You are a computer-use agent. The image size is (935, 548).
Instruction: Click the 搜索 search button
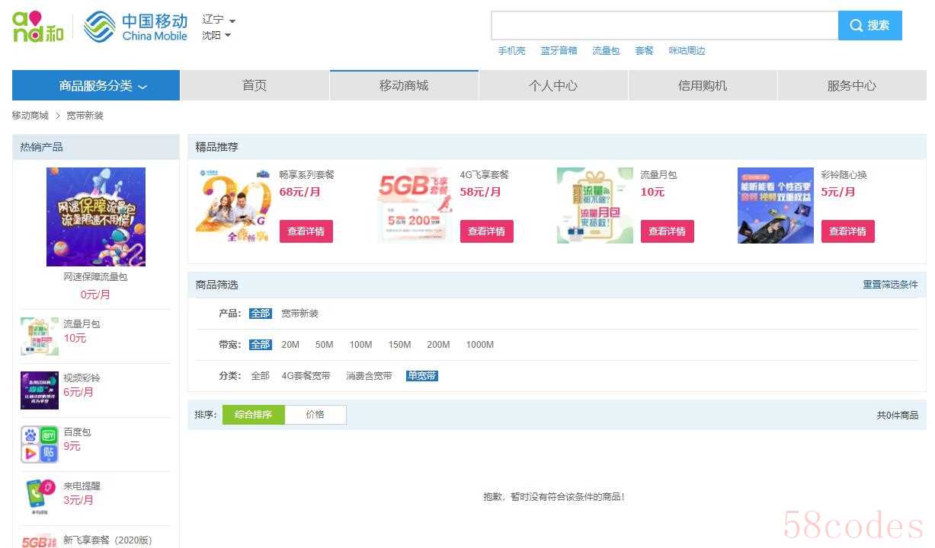pos(870,25)
